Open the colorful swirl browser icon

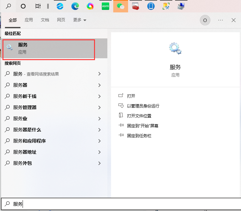click(90, 6)
